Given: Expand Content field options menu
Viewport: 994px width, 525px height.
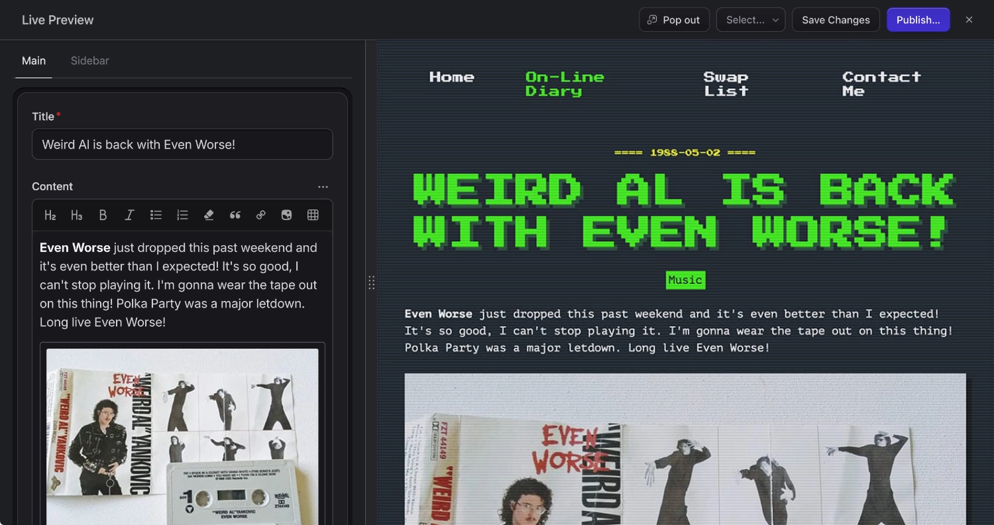Looking at the screenshot, I should tap(323, 187).
